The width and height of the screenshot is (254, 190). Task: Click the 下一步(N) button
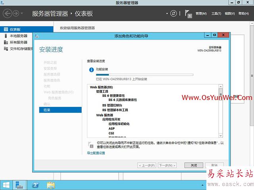[x=167, y=165]
